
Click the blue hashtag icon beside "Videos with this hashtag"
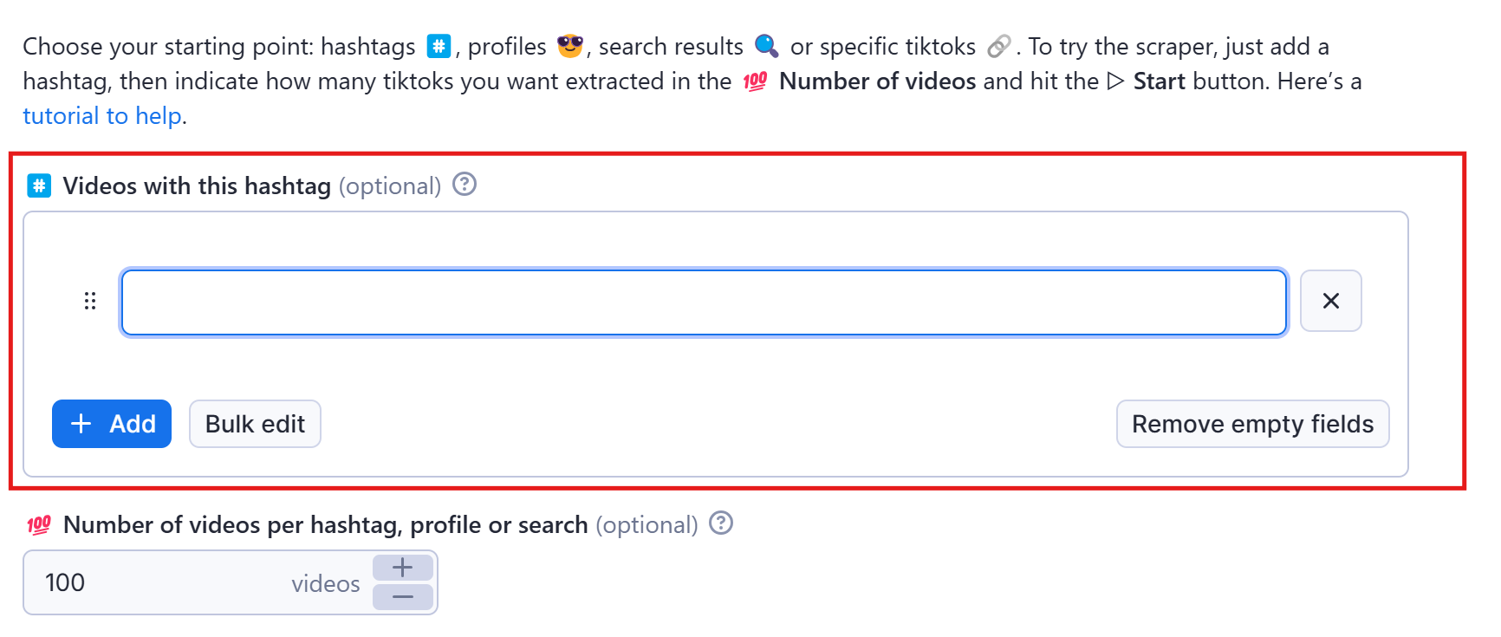tap(38, 185)
